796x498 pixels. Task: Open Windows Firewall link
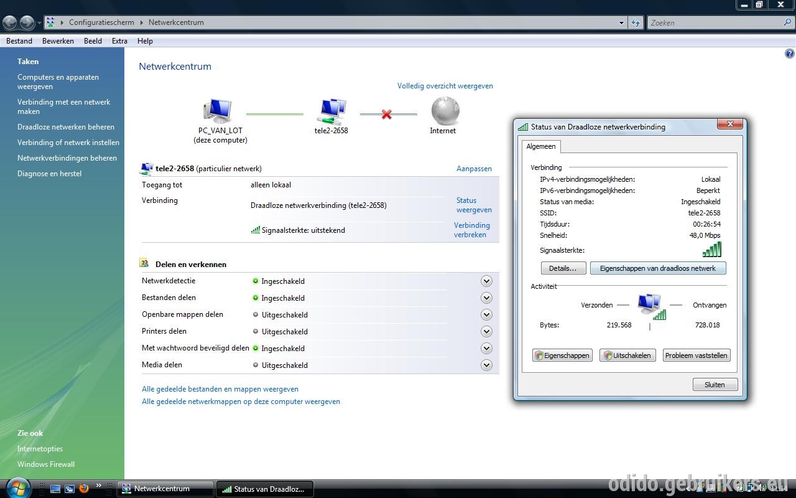(x=46, y=464)
